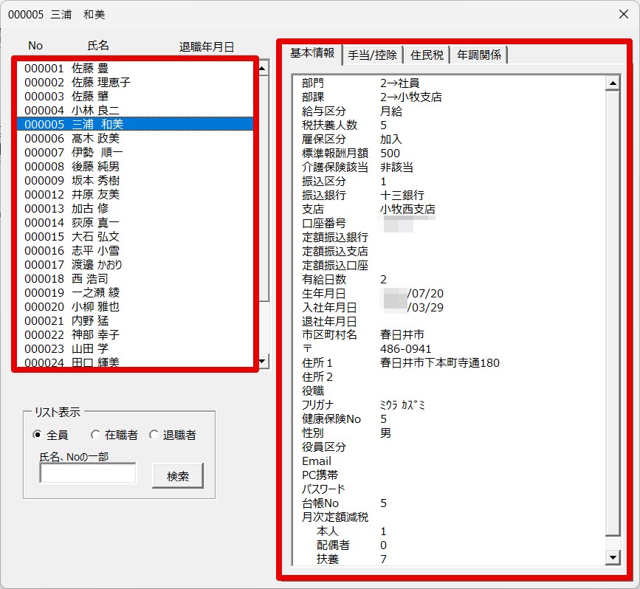This screenshot has width=640, height=589.
Task: Open the 手当/控除 tab
Action: (372, 55)
